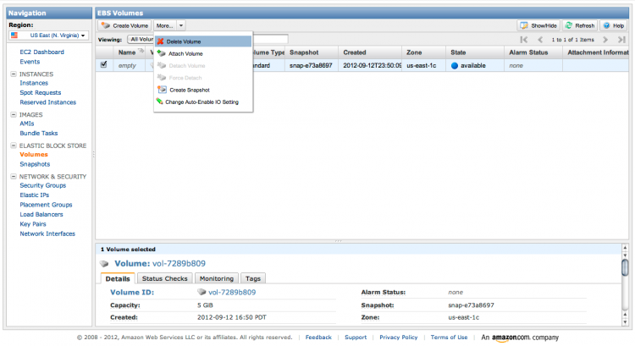Open the Region dropdown US East
The width and height of the screenshot is (635, 346).
point(48,36)
